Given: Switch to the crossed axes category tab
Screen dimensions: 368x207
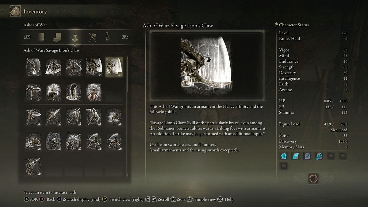Looking at the screenshot, I should coord(92,37).
